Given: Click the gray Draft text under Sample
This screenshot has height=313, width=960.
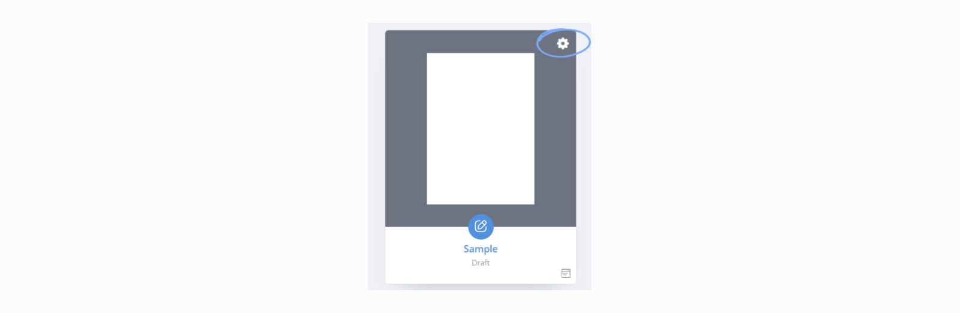Looking at the screenshot, I should pyautogui.click(x=481, y=263).
